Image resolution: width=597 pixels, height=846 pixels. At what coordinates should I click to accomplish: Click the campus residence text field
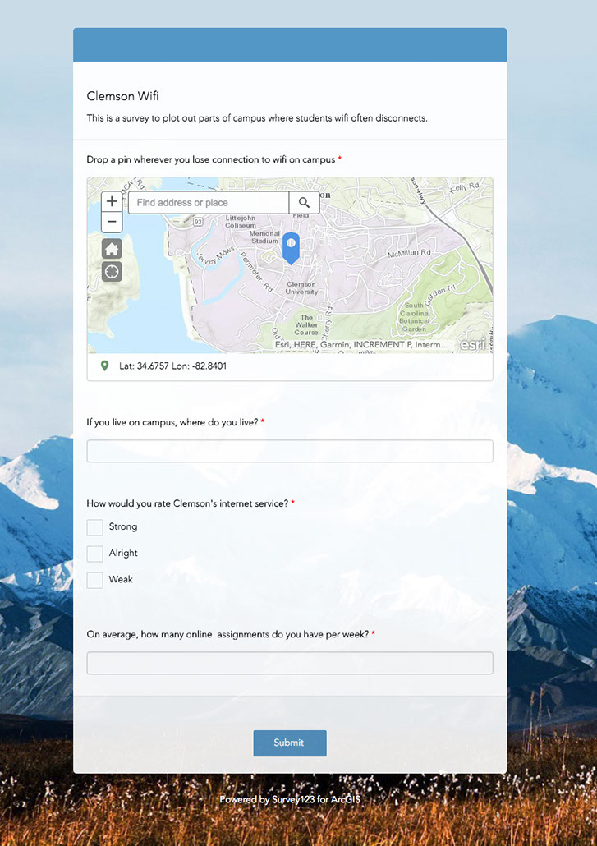pyautogui.click(x=290, y=451)
